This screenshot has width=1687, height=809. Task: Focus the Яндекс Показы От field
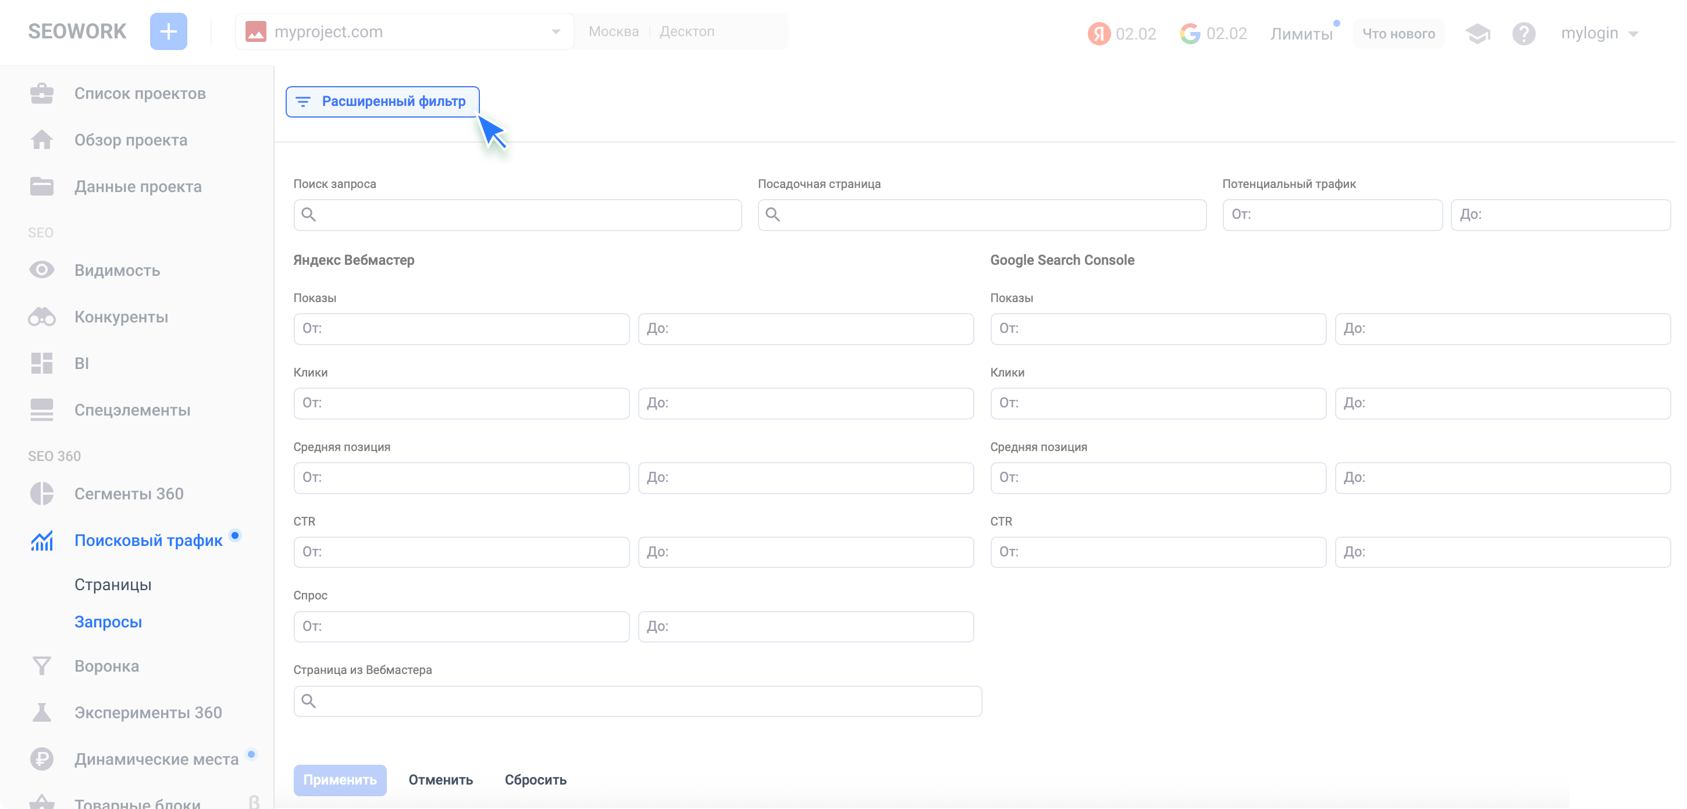pos(461,329)
